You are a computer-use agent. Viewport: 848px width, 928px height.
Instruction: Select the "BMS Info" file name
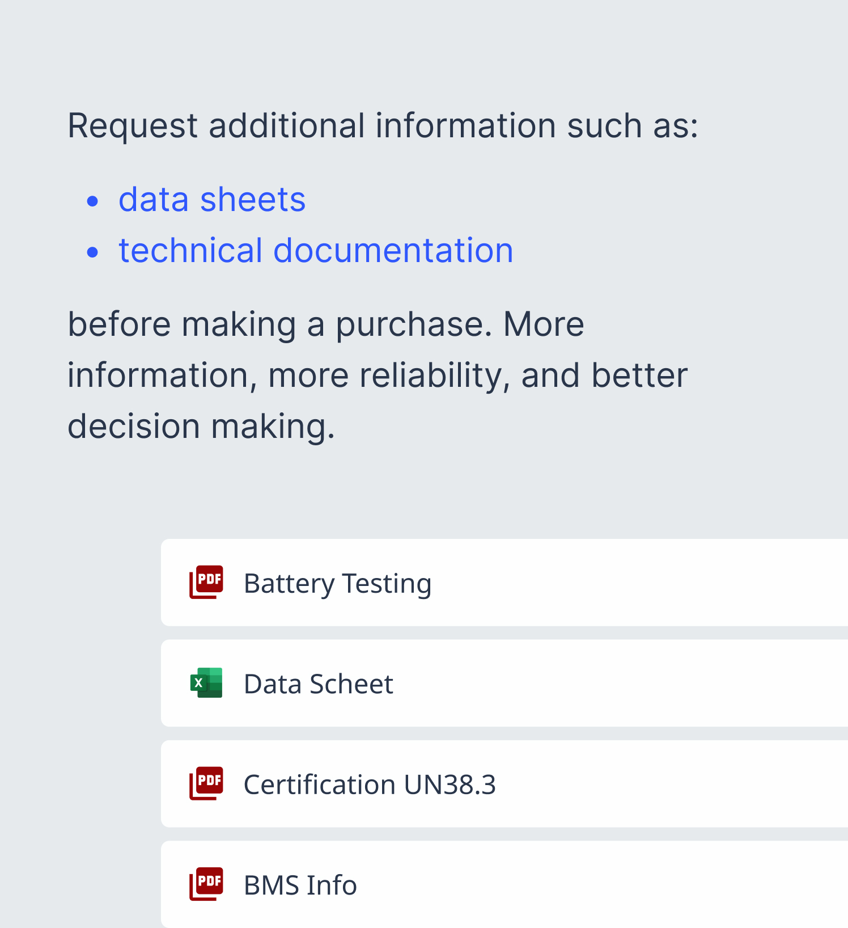coord(300,885)
